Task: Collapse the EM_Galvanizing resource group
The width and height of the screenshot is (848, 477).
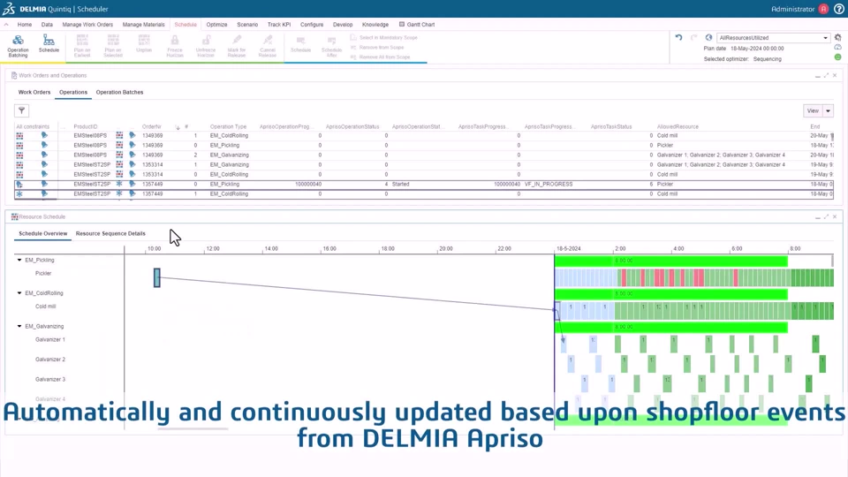Action: pos(19,326)
